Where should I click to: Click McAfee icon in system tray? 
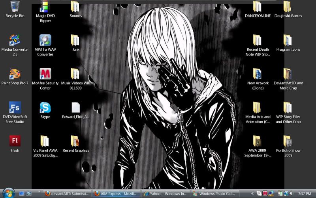(x=265, y=194)
